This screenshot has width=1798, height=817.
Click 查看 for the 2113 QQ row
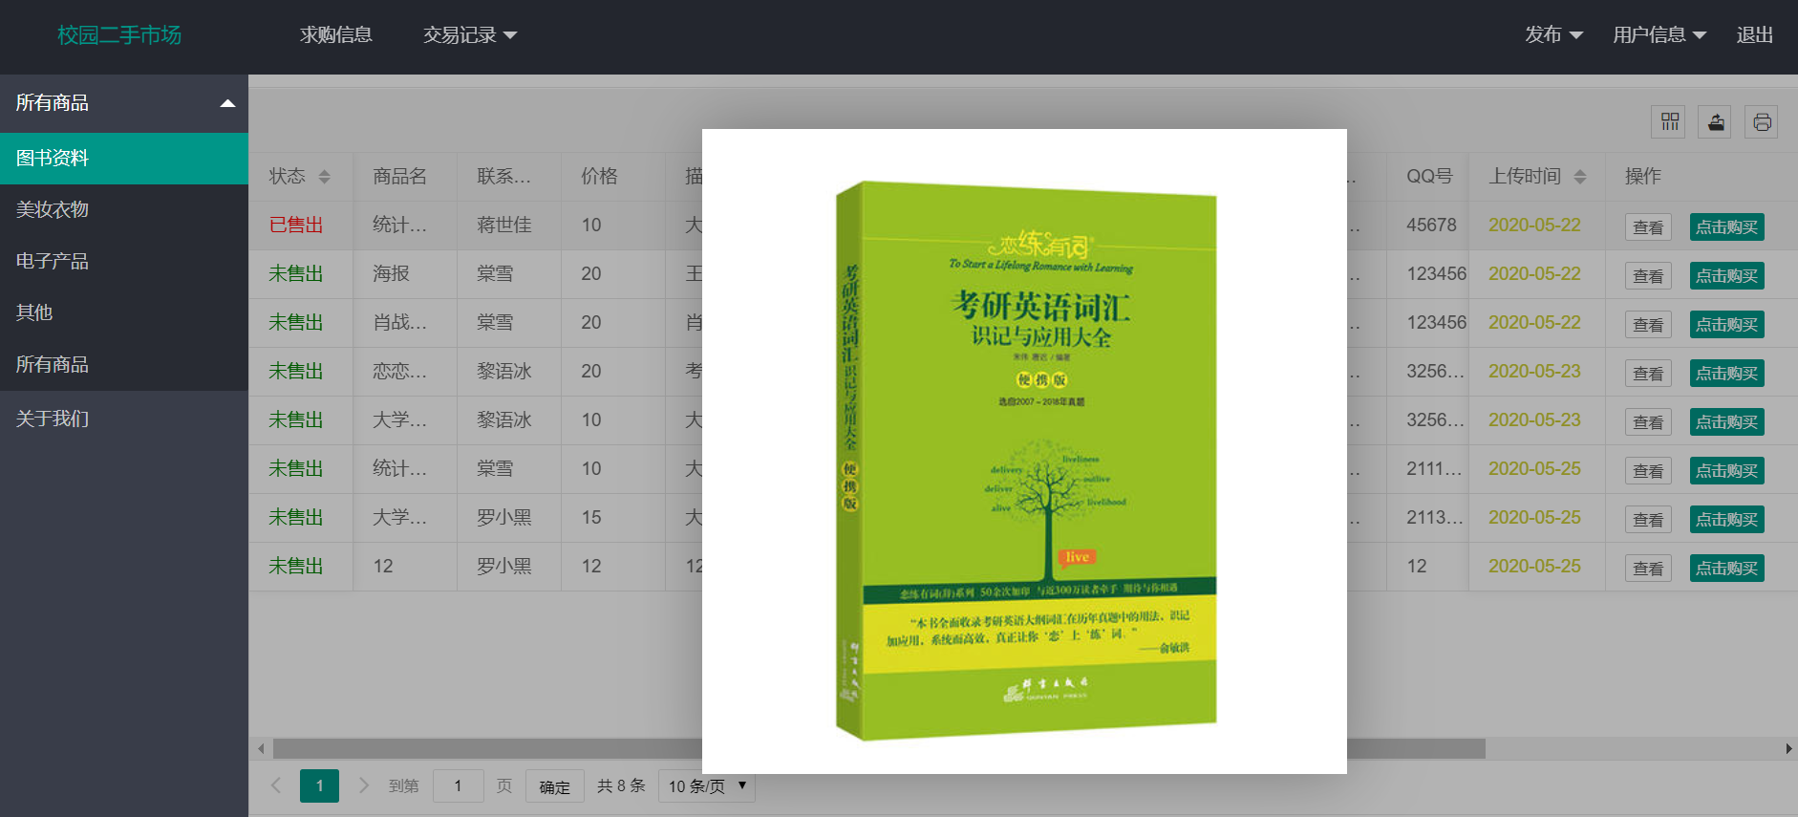(1648, 520)
